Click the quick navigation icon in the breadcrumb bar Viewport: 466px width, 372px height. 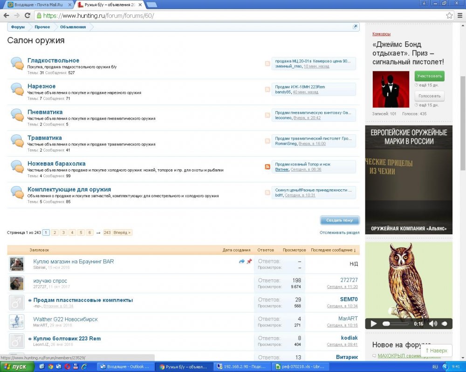(356, 27)
